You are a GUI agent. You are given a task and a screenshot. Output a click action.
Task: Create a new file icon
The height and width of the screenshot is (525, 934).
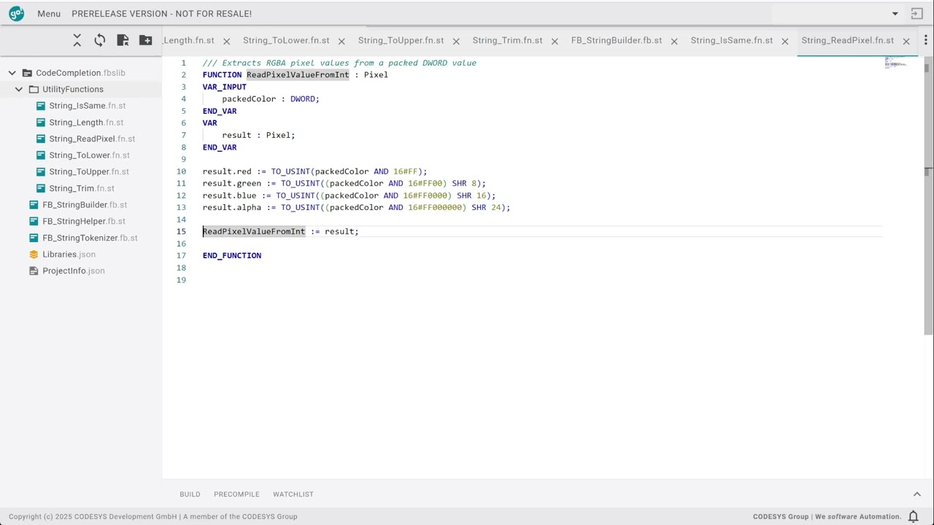123,41
